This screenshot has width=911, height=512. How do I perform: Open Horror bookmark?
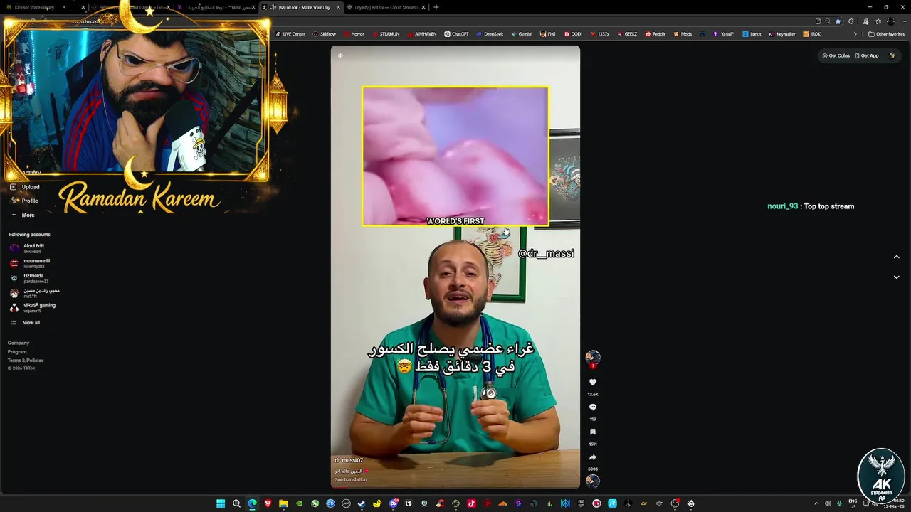pos(354,34)
